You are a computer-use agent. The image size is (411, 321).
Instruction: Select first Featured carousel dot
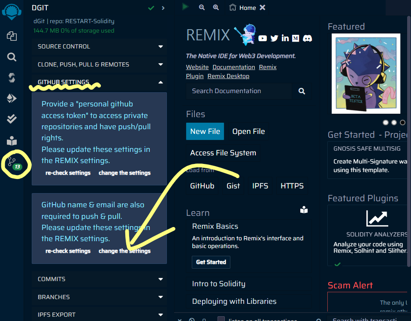(386, 122)
